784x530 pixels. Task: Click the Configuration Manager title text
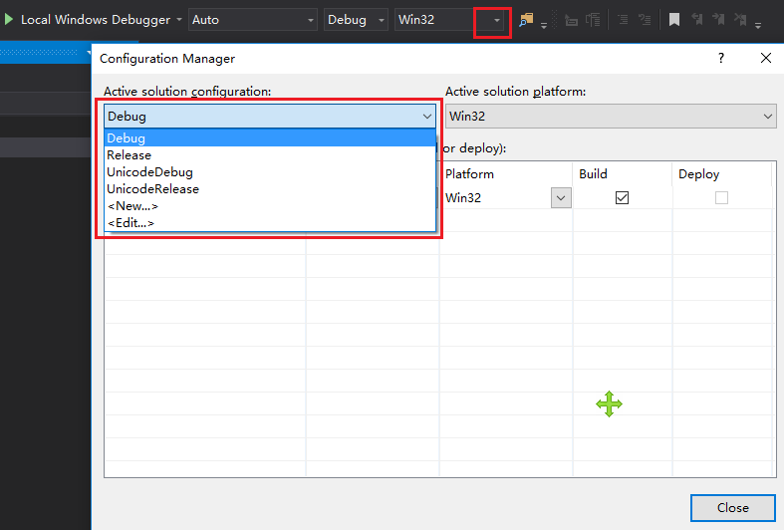click(x=167, y=59)
